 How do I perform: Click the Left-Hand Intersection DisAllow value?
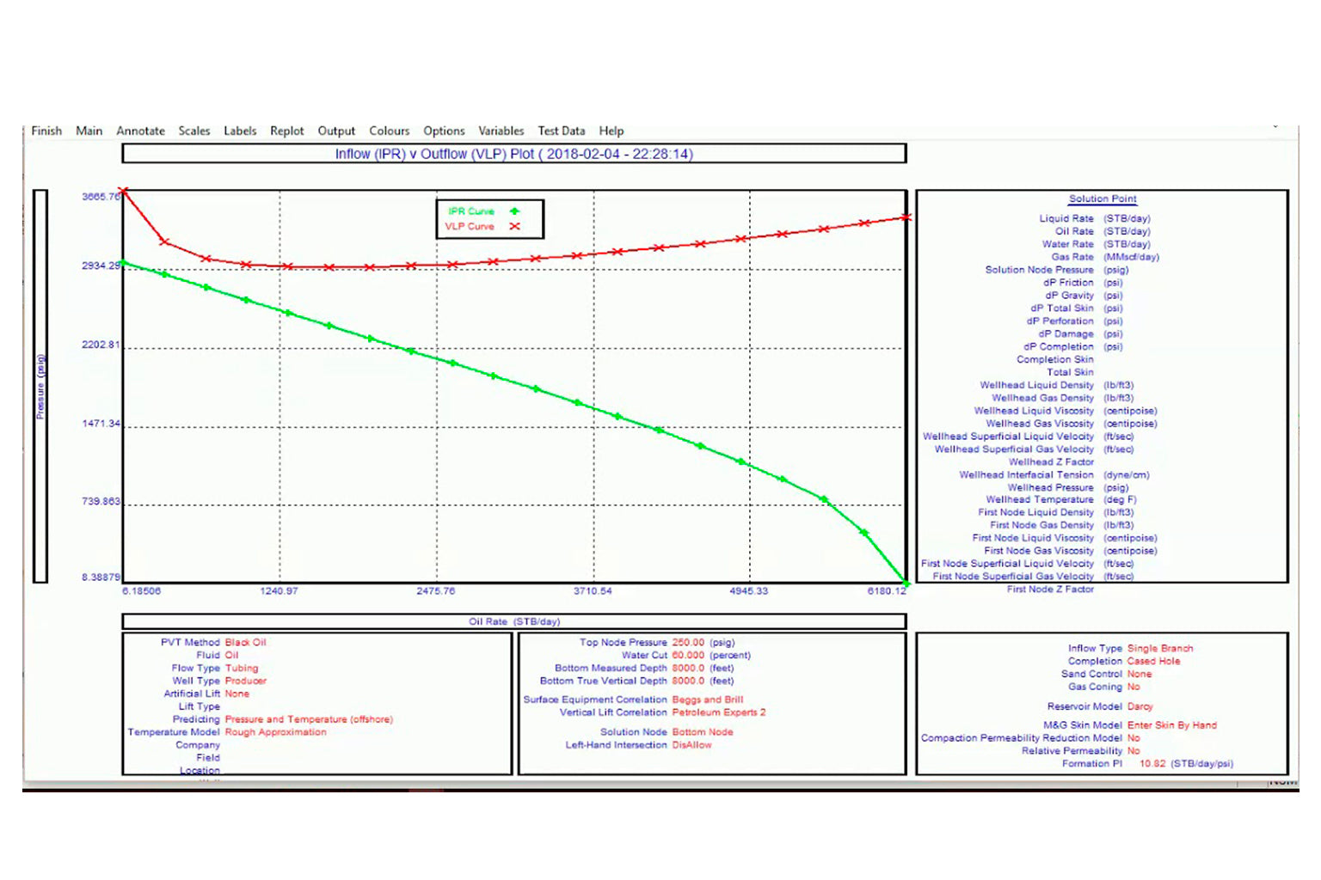(x=692, y=746)
